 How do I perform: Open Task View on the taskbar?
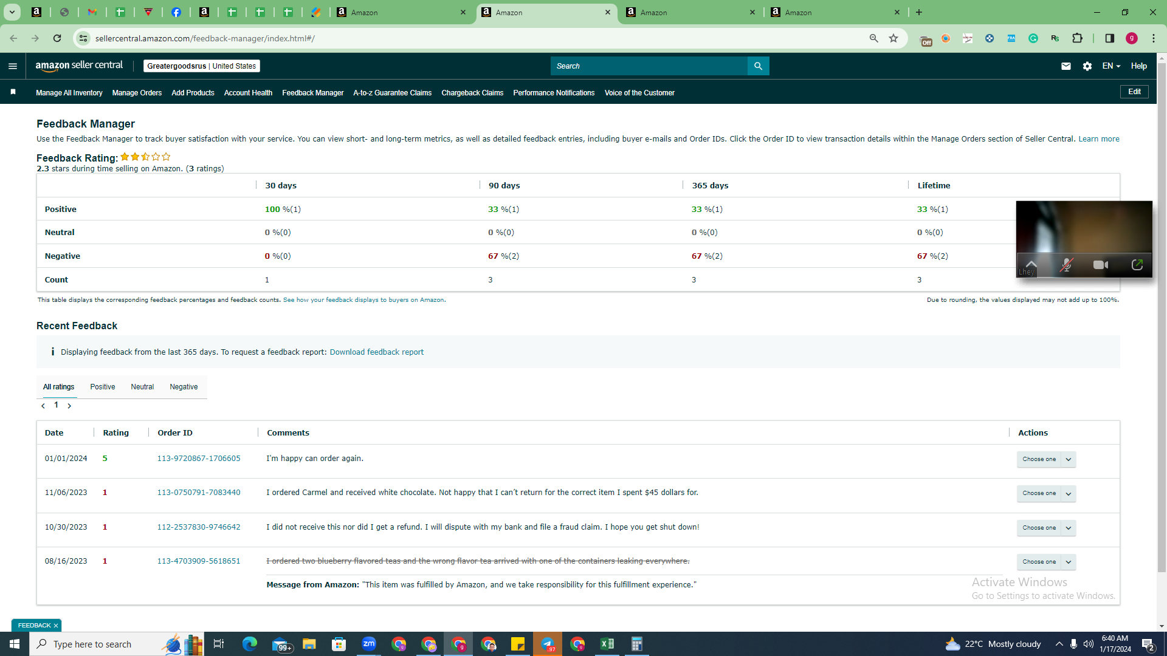pos(219,644)
